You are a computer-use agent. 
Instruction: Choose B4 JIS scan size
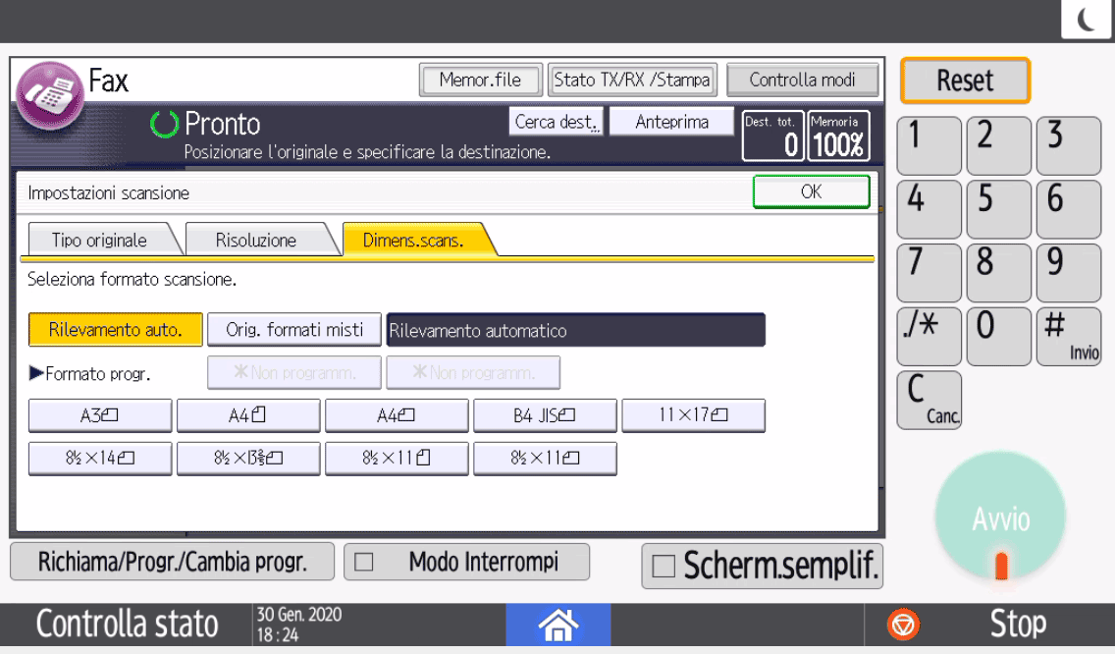[545, 415]
